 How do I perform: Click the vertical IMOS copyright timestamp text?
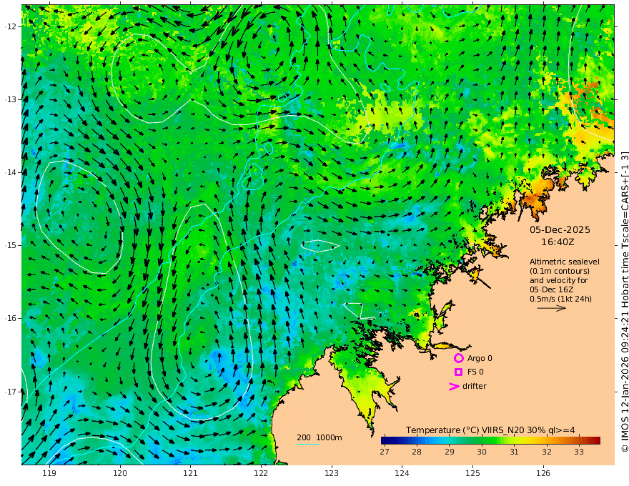click(625, 302)
